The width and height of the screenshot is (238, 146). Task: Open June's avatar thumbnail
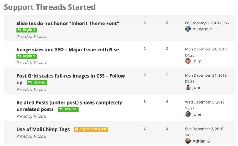188,114
